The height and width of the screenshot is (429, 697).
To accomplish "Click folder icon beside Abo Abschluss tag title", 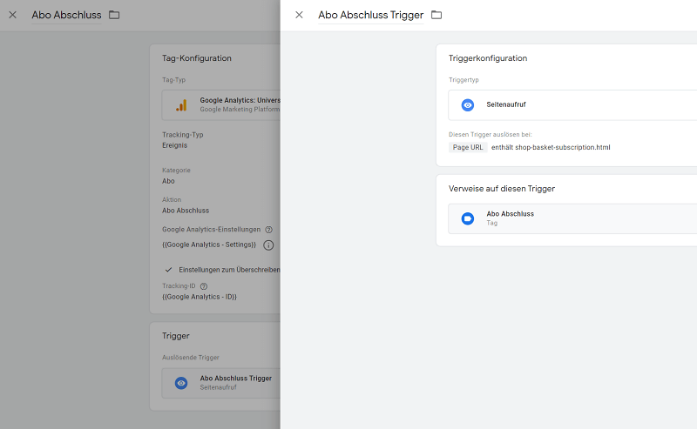I will [114, 15].
